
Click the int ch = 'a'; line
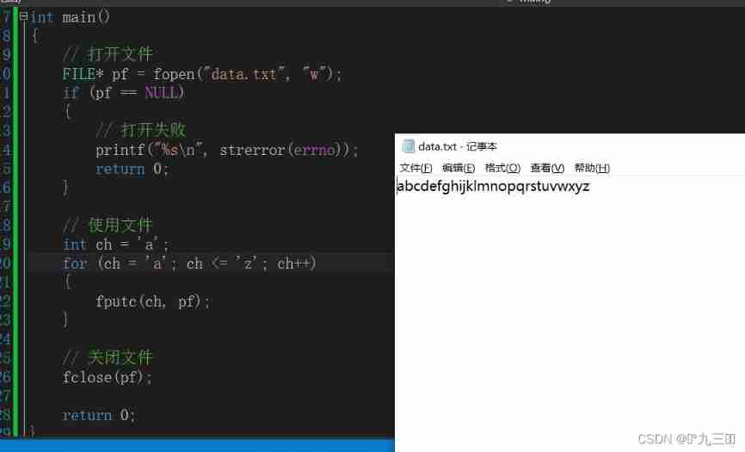click(115, 245)
